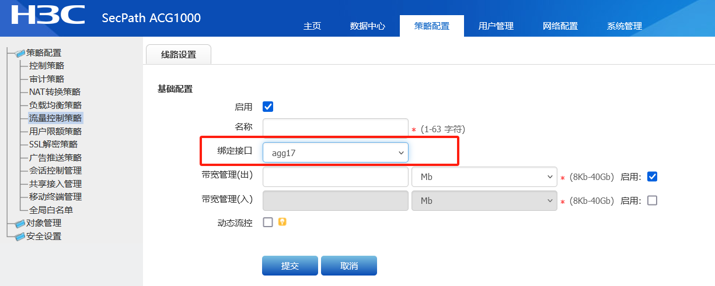The width and height of the screenshot is (715, 286).
Task: Open the 带宽管理(入) Mb unit dropdown
Action: tap(484, 200)
